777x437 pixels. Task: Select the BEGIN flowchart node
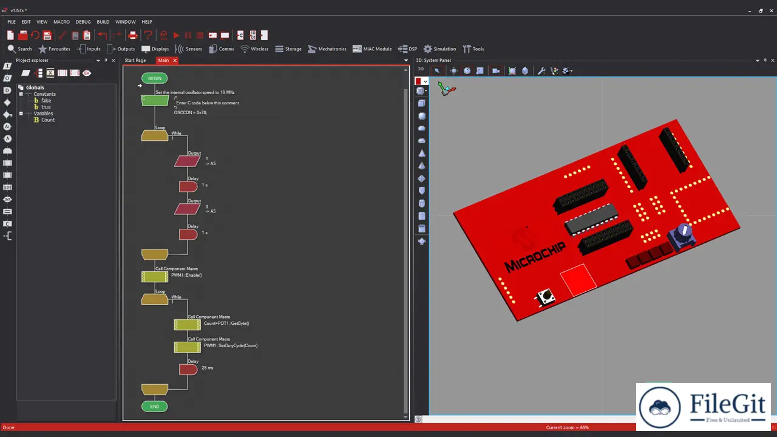pyautogui.click(x=155, y=78)
